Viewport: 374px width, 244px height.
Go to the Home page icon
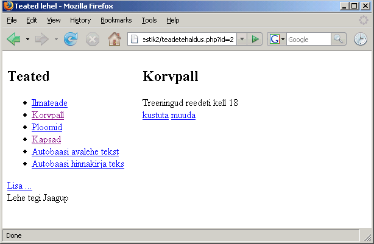pyautogui.click(x=114, y=39)
